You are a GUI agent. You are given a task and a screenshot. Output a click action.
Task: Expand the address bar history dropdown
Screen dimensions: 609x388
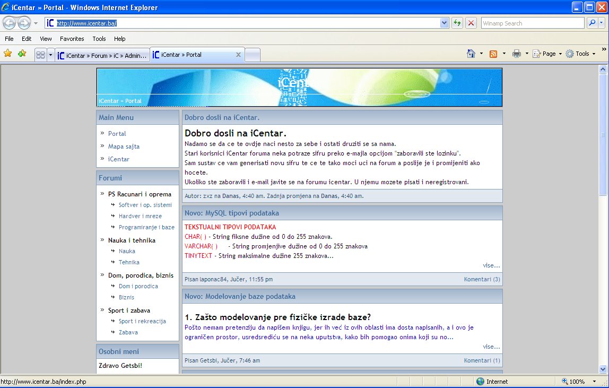pyautogui.click(x=445, y=23)
